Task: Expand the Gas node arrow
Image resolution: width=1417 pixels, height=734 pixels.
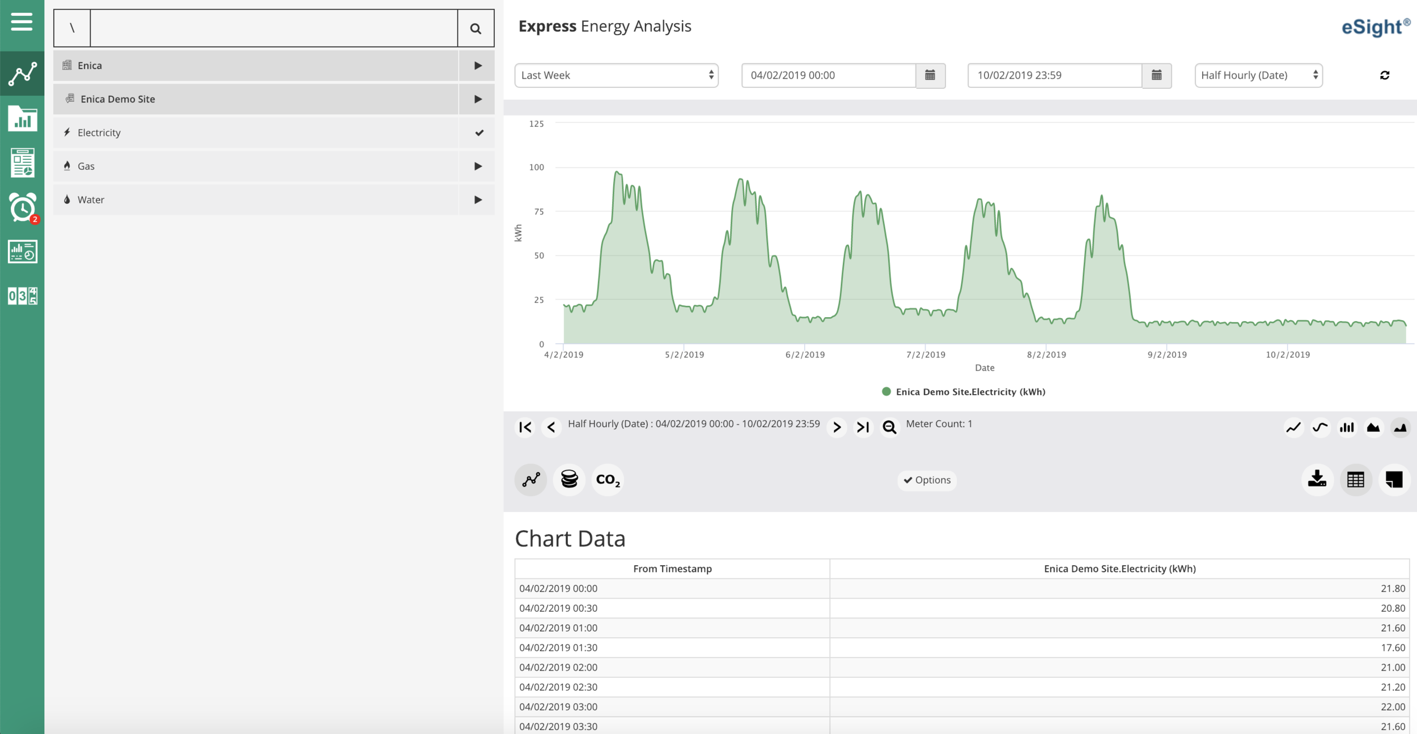Action: [x=478, y=166]
